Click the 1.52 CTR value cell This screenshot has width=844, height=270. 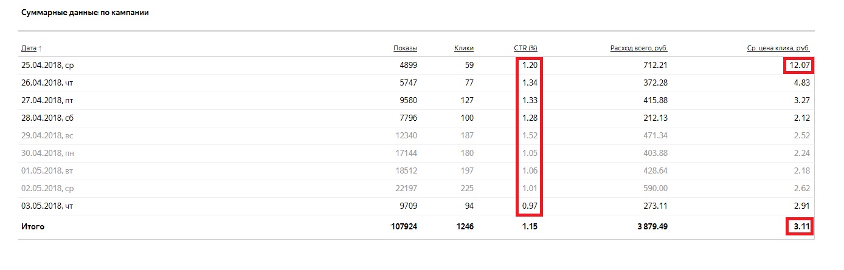pyautogui.click(x=530, y=135)
